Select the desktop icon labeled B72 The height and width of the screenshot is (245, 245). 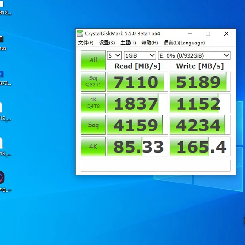pos(2,75)
